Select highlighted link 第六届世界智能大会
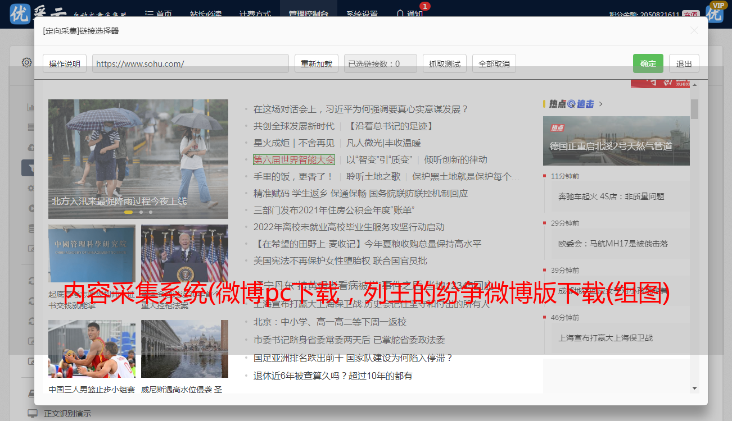 (x=294, y=159)
